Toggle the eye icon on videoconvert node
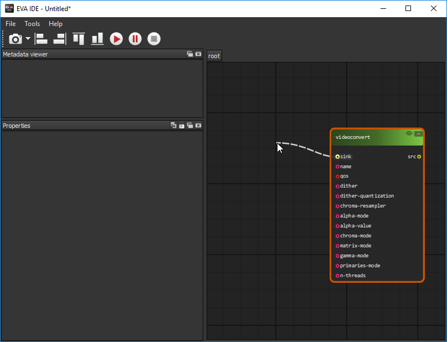The height and width of the screenshot is (342, 447). point(409,133)
